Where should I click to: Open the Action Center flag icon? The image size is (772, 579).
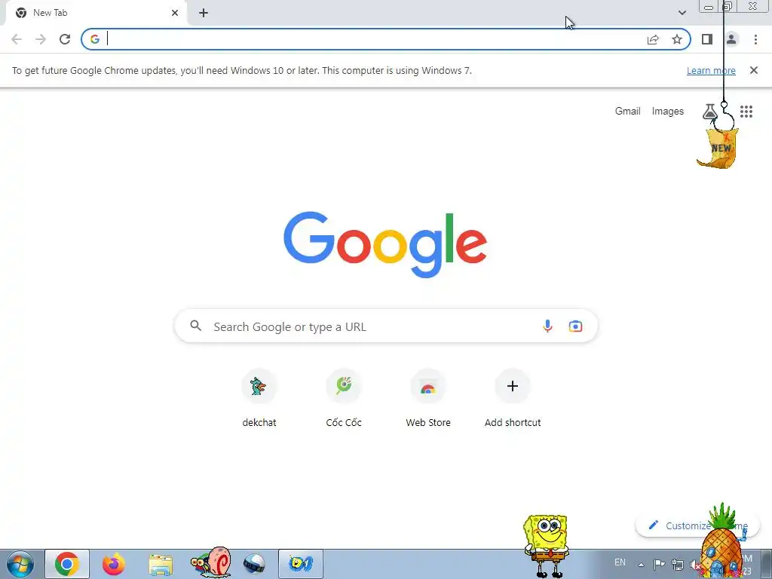(659, 564)
